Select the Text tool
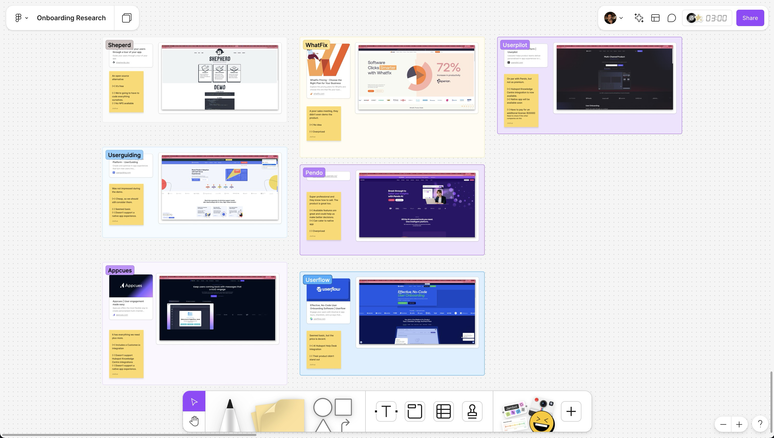This screenshot has width=774, height=438. (386, 411)
